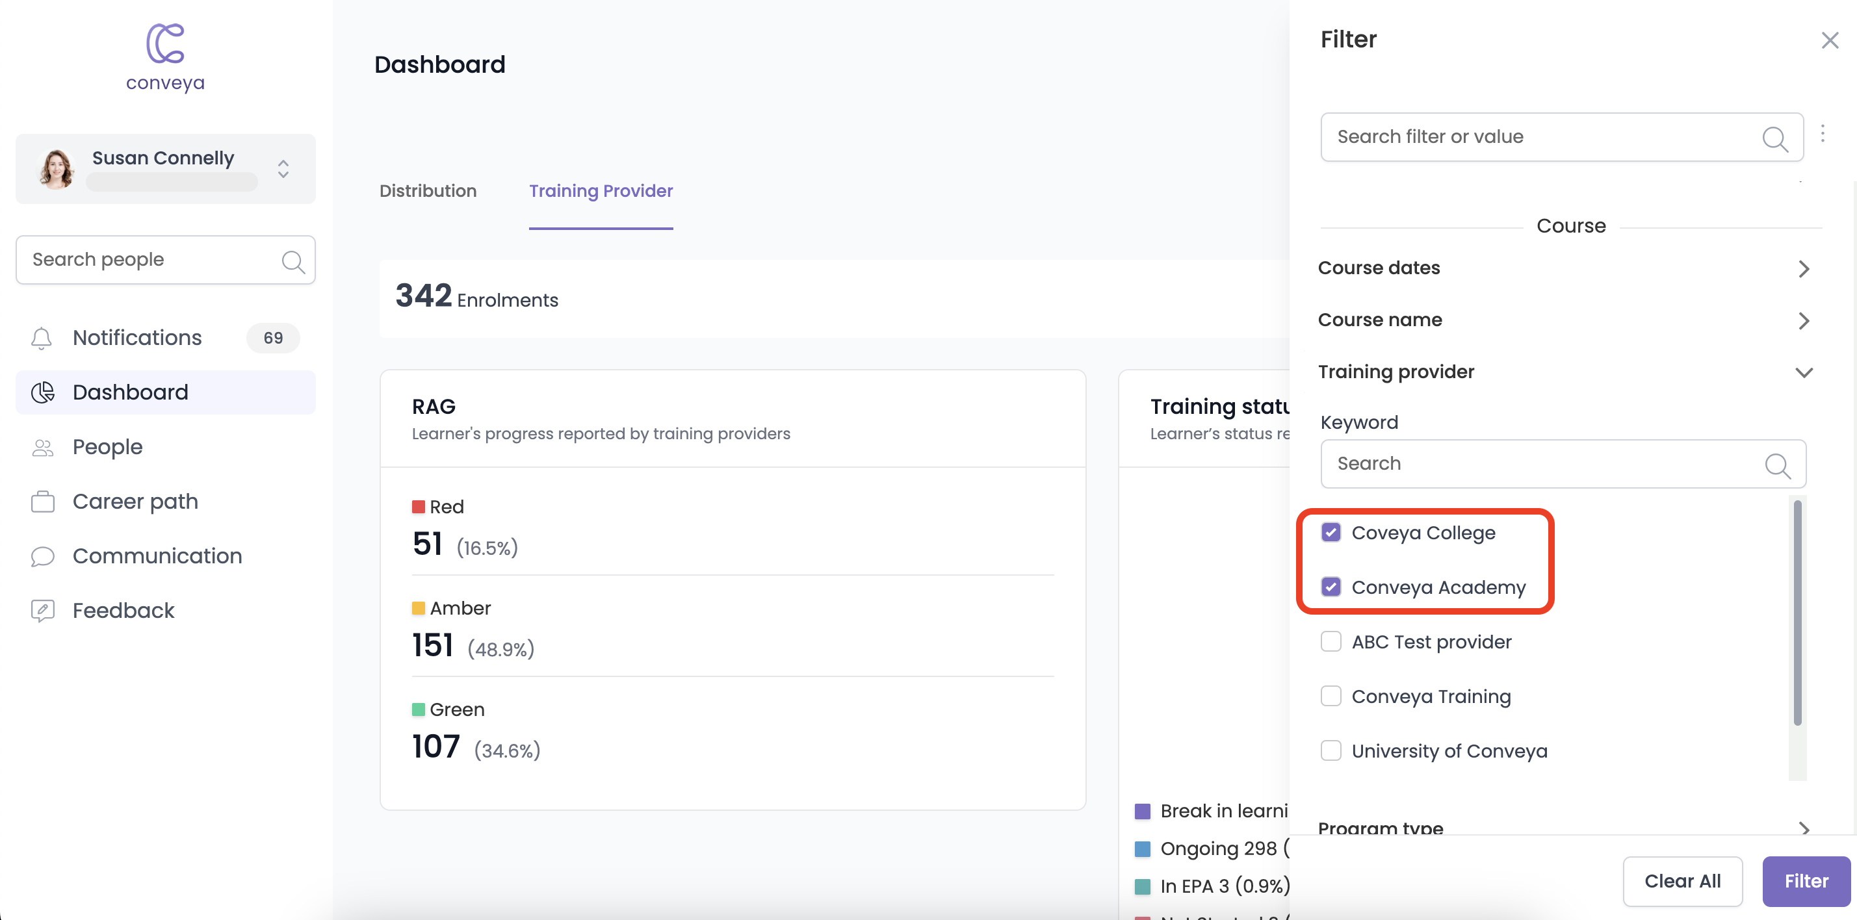Expand the Program type filter
This screenshot has height=920, width=1857.
point(1564,827)
